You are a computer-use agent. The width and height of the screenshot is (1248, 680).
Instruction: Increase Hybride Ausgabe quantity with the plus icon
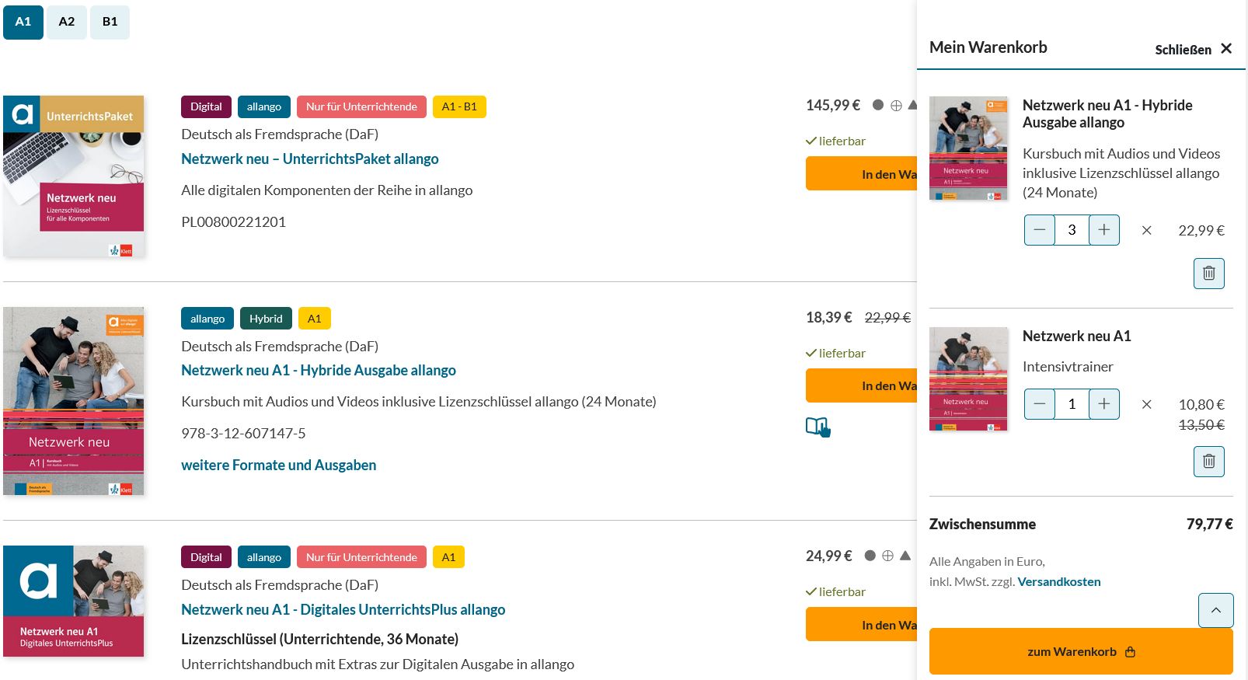(1104, 230)
